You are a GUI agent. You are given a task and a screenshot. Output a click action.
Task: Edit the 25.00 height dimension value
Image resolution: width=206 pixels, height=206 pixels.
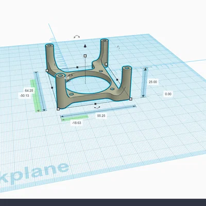[x=153, y=82]
